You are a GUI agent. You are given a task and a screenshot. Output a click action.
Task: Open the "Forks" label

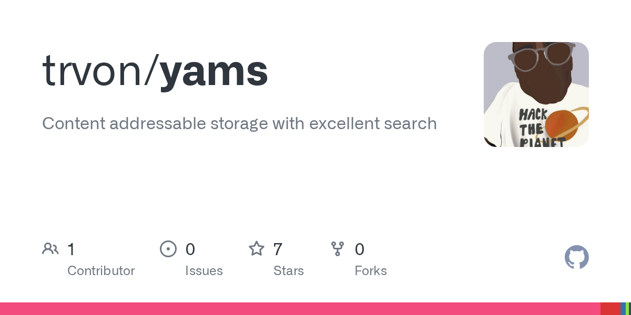[371, 271]
